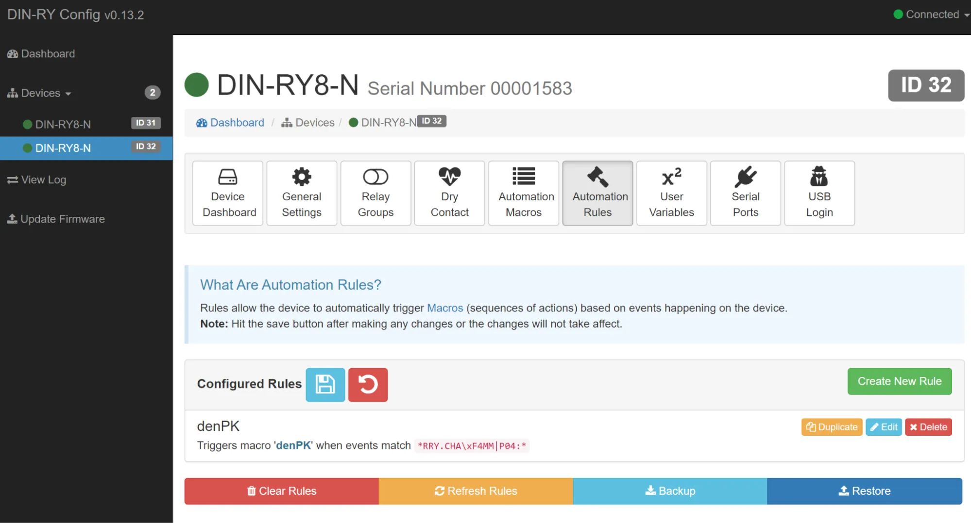Follow the Macros link in info box

coord(444,308)
